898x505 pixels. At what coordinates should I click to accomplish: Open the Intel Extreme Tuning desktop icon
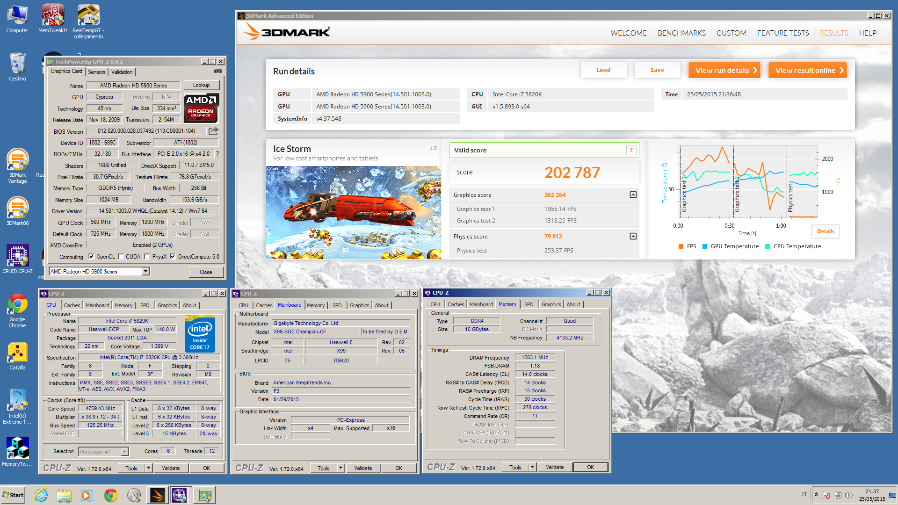click(x=17, y=407)
